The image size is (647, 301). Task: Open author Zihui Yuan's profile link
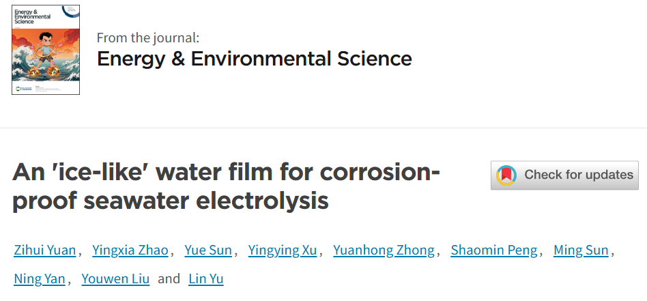[46, 250]
